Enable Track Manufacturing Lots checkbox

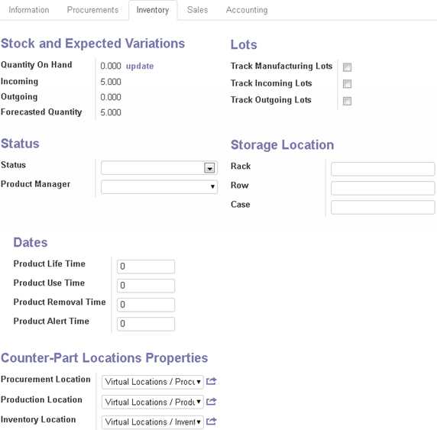[347, 67]
